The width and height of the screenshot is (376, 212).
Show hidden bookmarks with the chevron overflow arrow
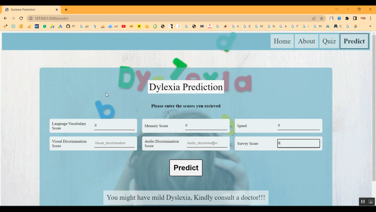(x=370, y=26)
